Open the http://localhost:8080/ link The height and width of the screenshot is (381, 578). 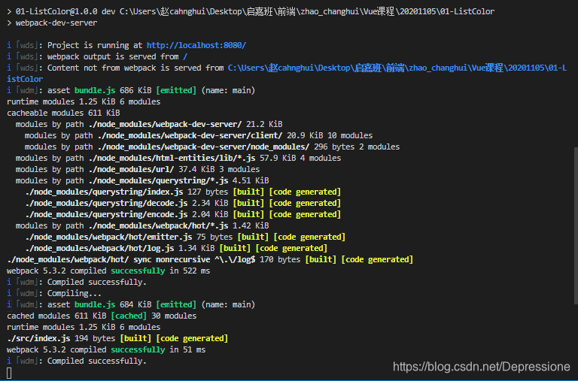point(196,45)
